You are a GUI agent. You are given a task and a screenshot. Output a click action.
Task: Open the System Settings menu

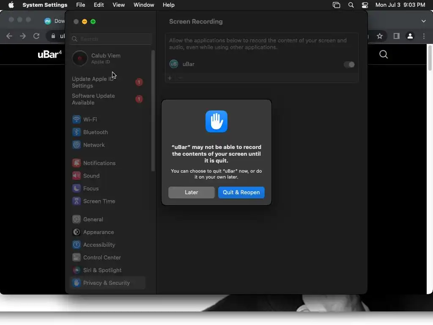pyautogui.click(x=45, y=5)
